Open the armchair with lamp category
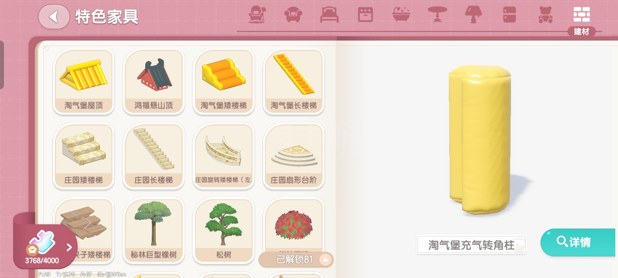618x278 pixels. click(x=256, y=15)
